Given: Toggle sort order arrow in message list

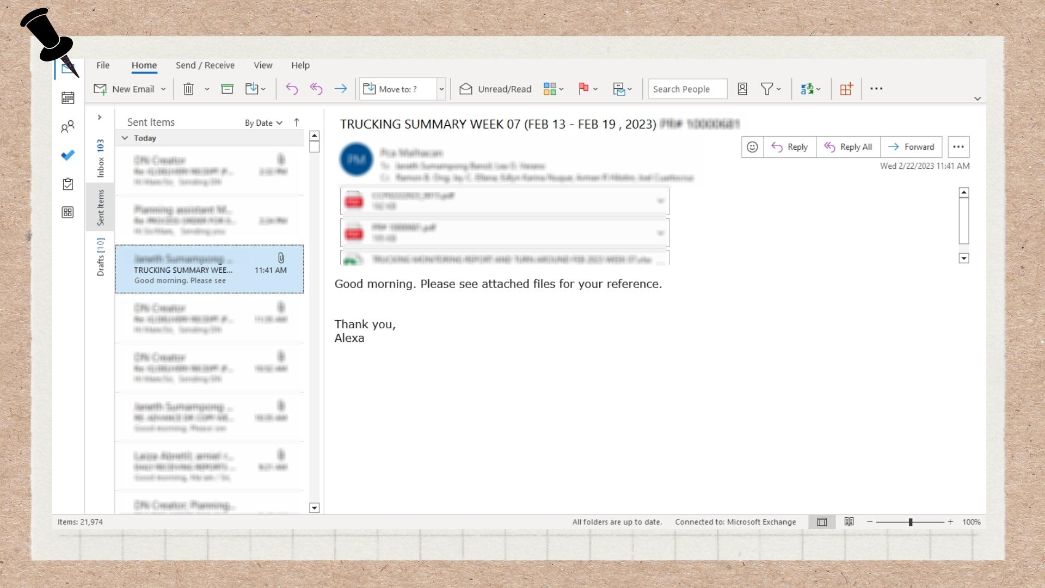Looking at the screenshot, I should pyautogui.click(x=297, y=122).
